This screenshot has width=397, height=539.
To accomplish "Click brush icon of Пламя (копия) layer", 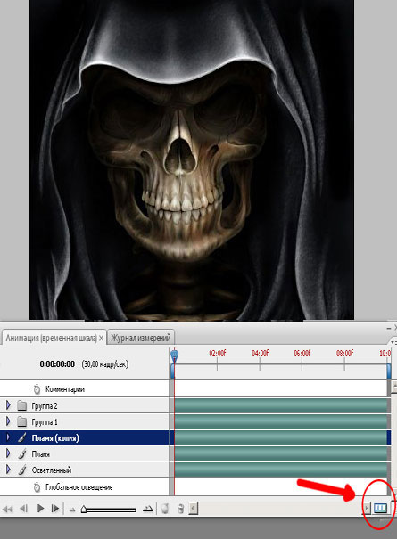I will pos(22,437).
